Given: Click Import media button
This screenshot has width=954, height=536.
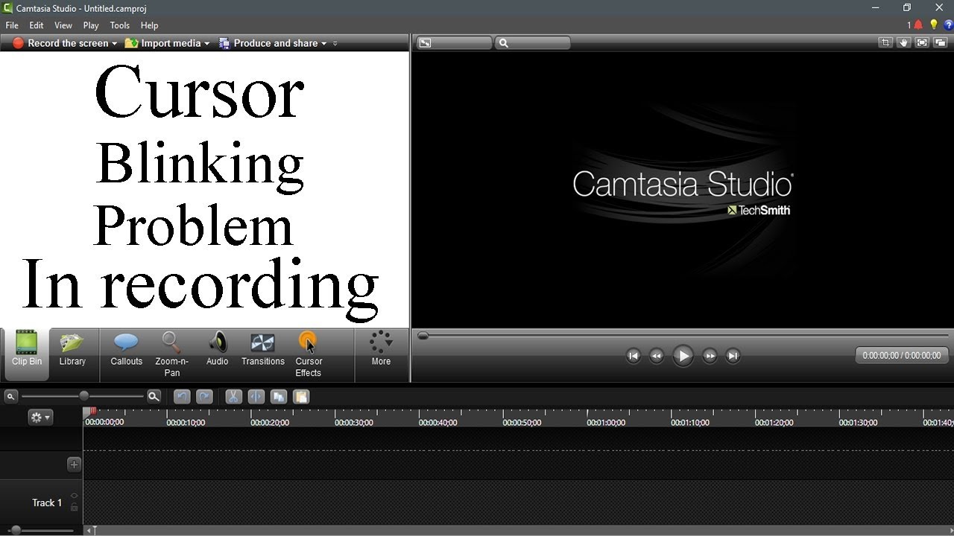Looking at the screenshot, I should tap(162, 43).
